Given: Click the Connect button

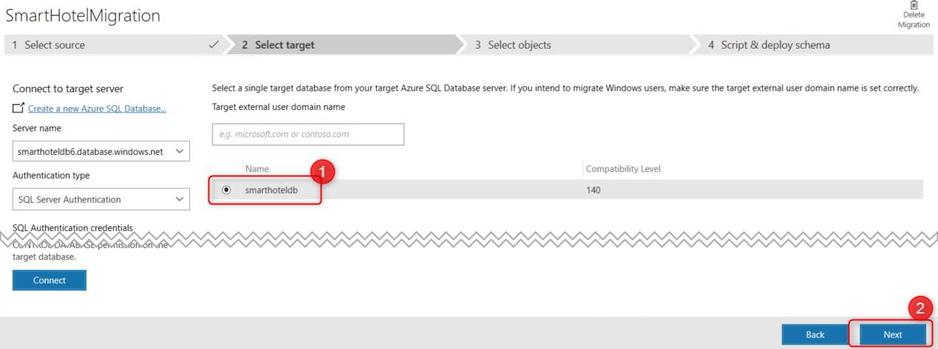Looking at the screenshot, I should tap(50, 280).
